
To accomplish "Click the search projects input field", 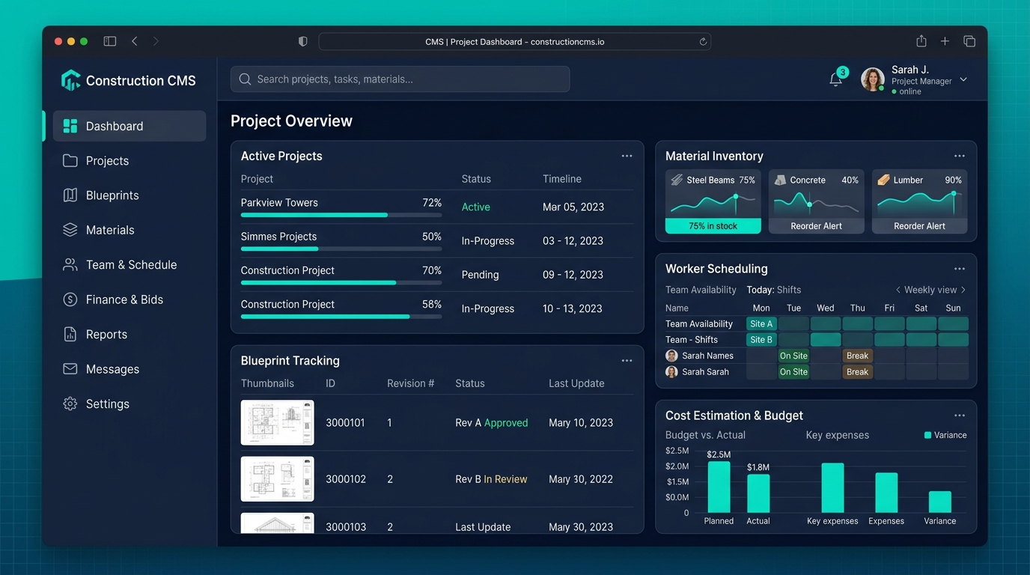I will pos(400,79).
